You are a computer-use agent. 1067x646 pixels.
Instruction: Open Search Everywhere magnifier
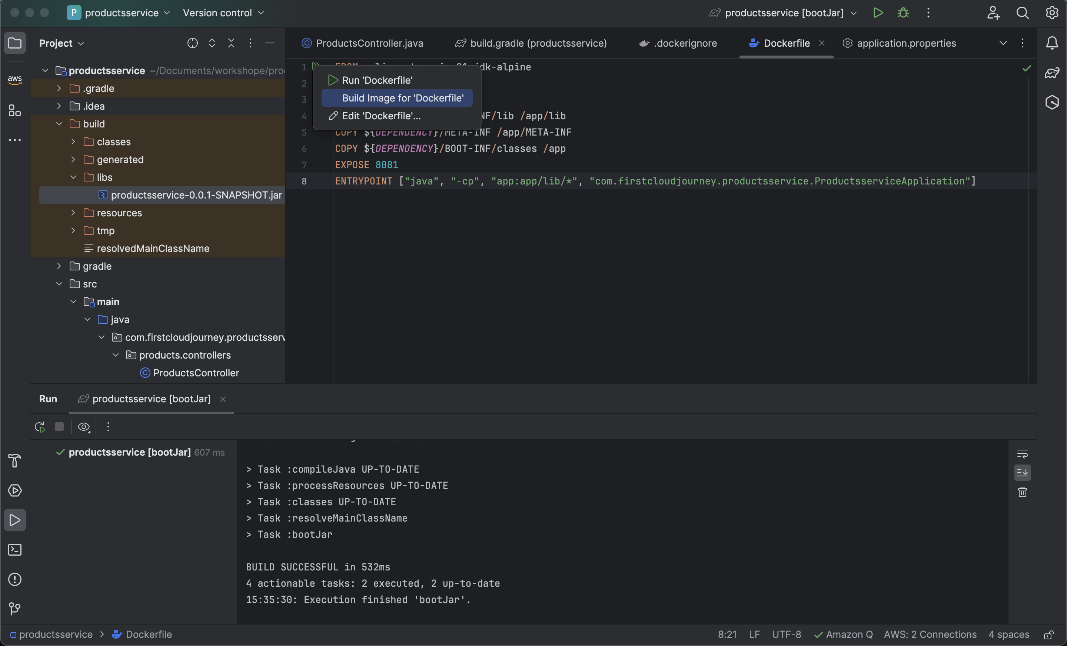click(x=1023, y=13)
